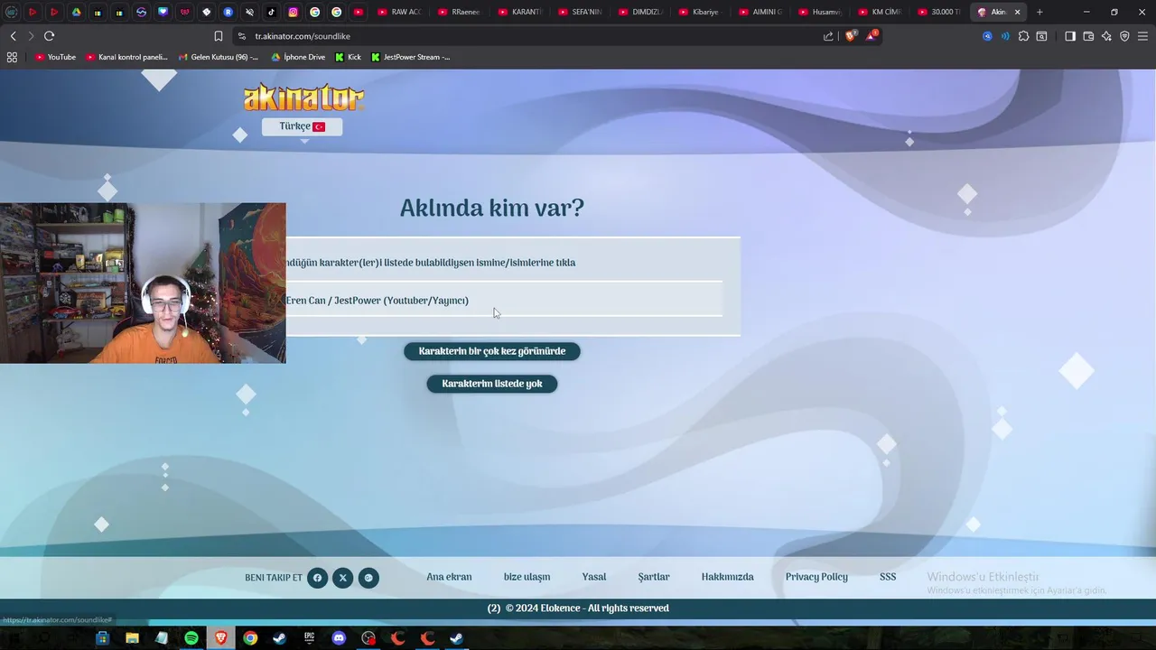Open the Ana ekran footer link
1156x650 pixels.
(x=449, y=577)
